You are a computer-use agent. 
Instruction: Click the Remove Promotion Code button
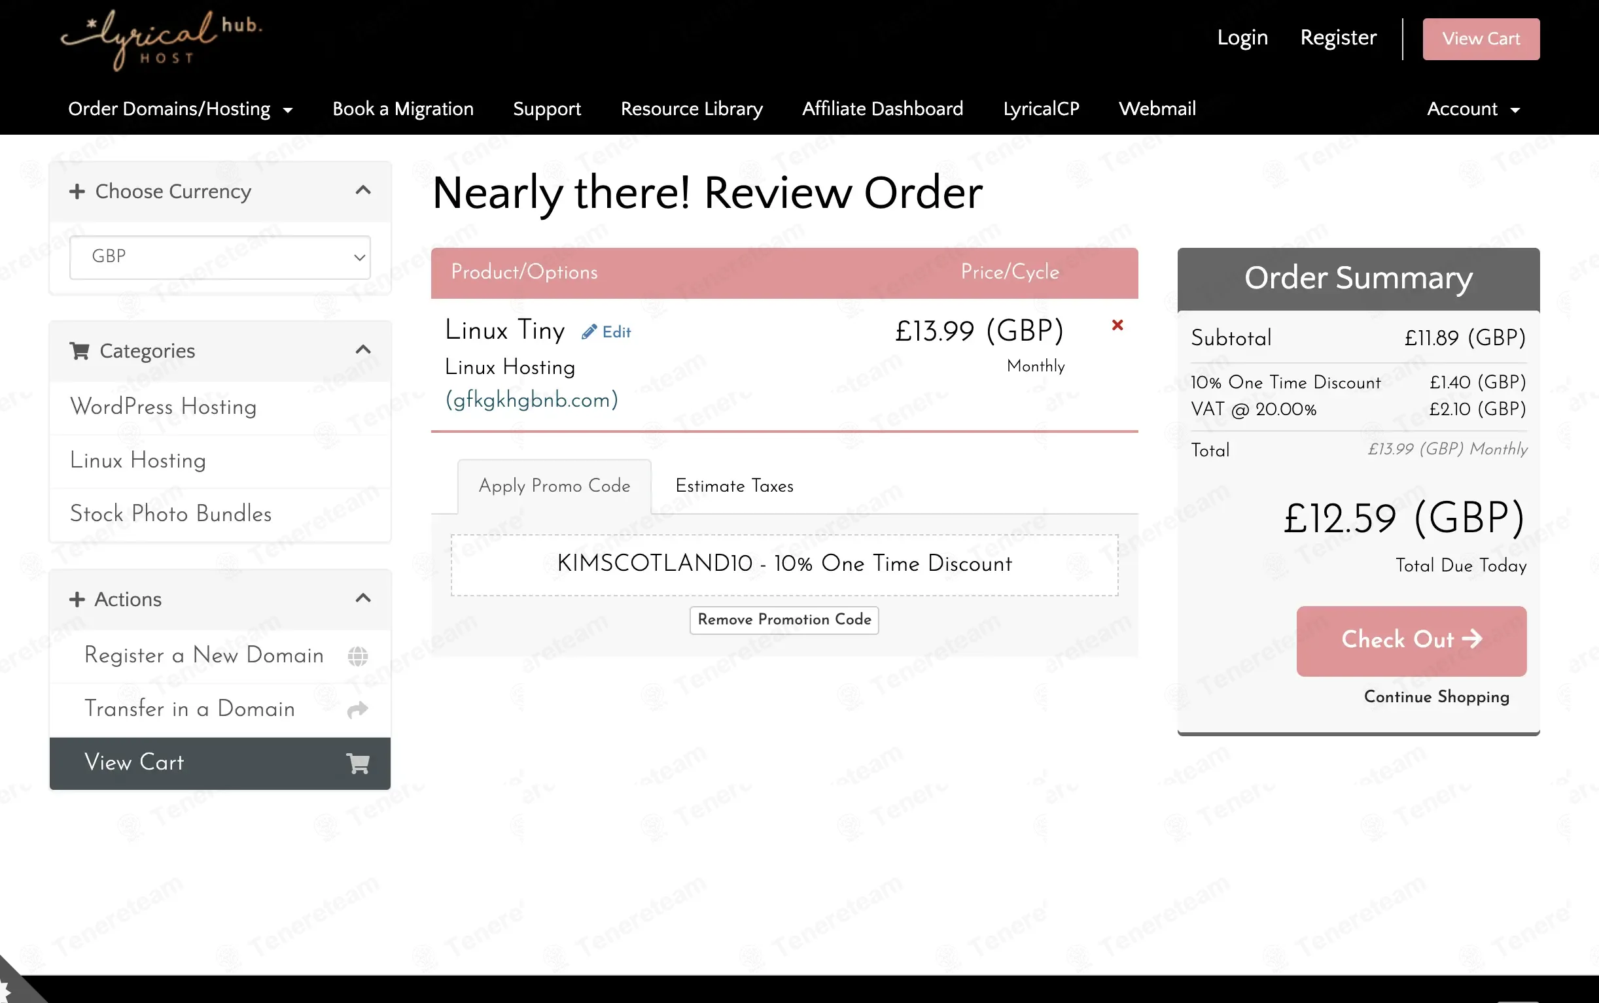pyautogui.click(x=784, y=620)
